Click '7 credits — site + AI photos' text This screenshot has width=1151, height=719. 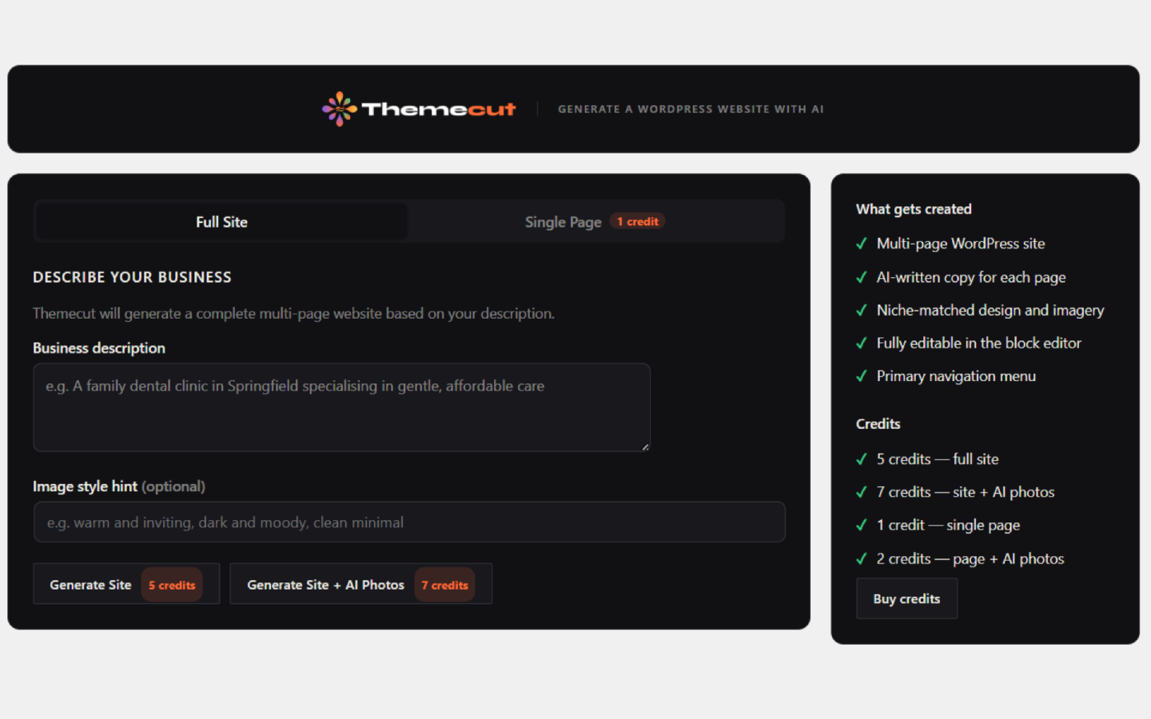point(966,492)
